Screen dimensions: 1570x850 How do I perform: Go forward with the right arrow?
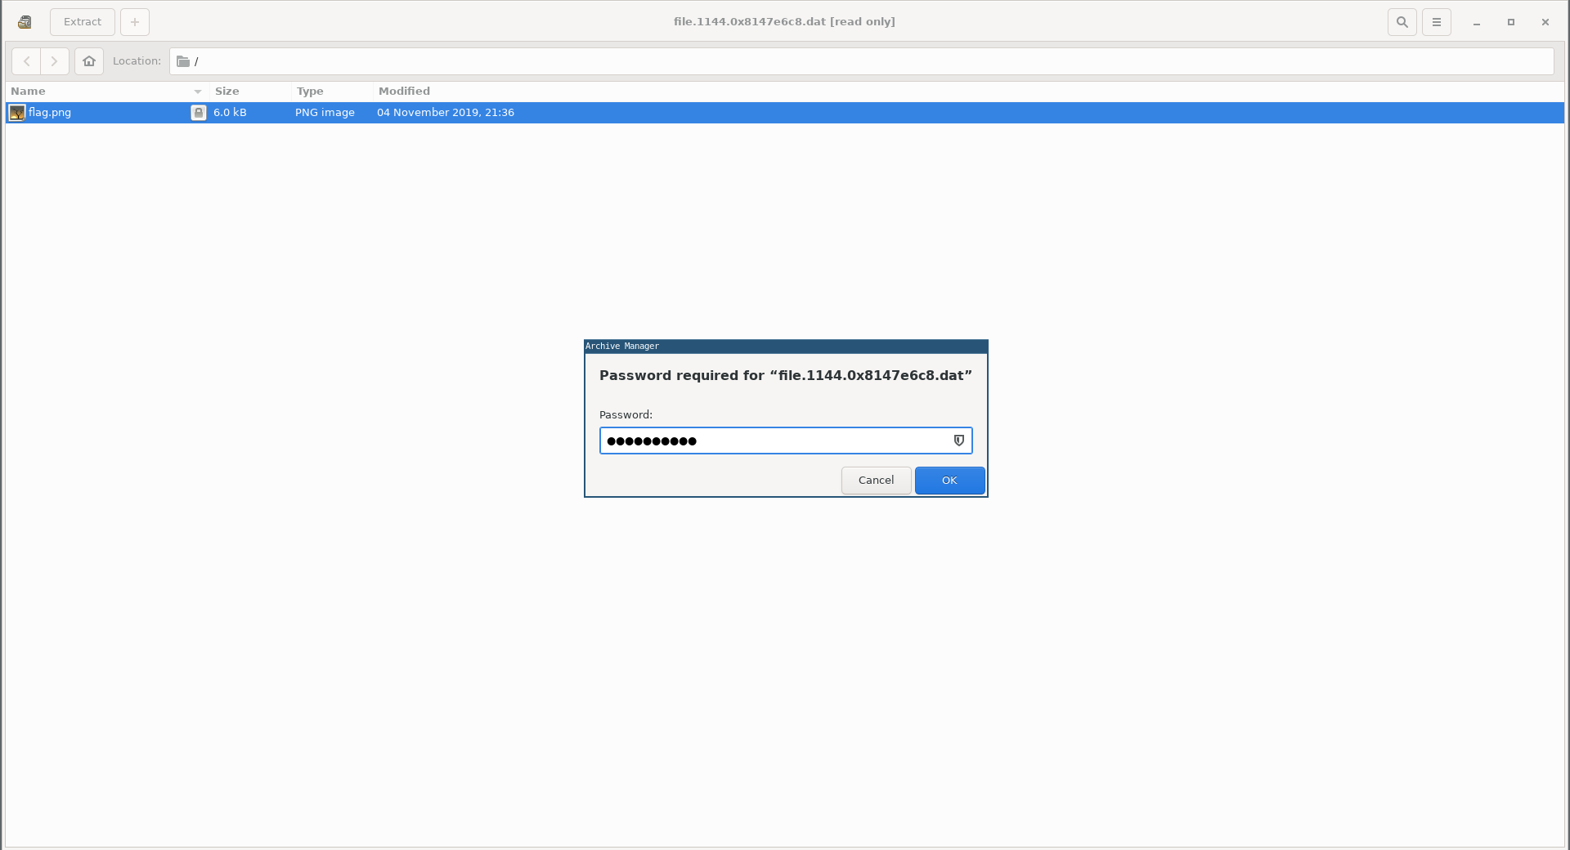click(x=55, y=61)
